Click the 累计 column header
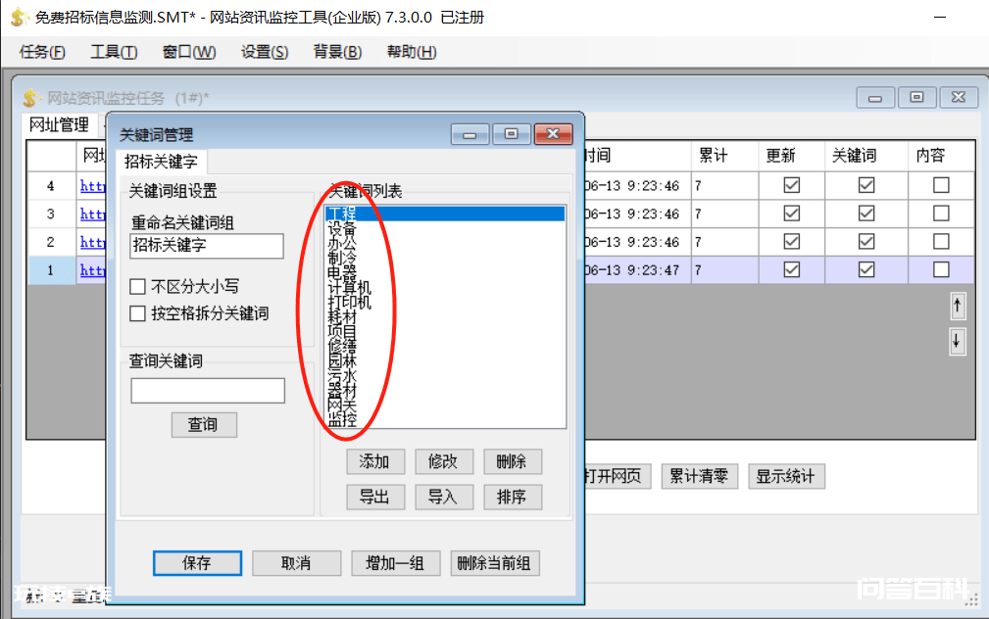 [724, 156]
